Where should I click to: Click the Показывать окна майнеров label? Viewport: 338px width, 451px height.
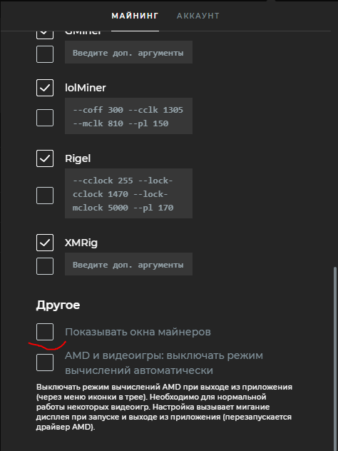pos(138,332)
